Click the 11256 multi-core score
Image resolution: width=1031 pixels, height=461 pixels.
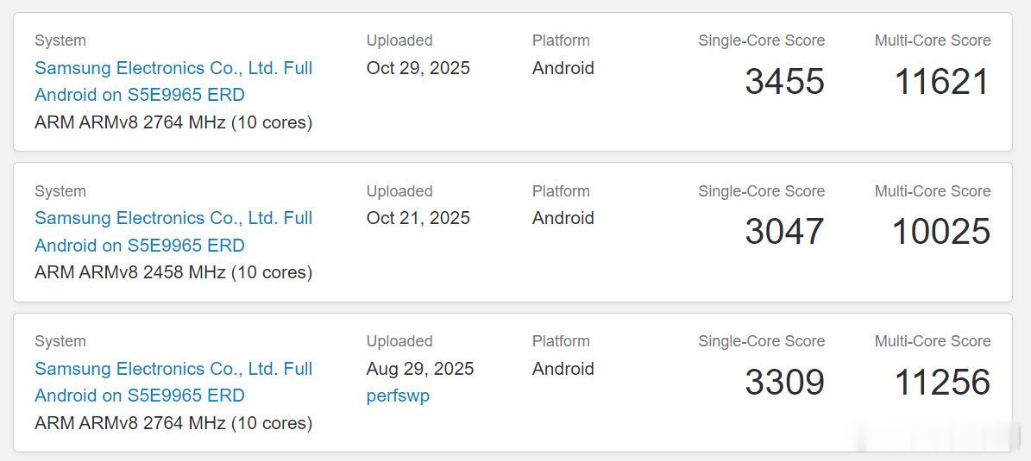point(941,383)
